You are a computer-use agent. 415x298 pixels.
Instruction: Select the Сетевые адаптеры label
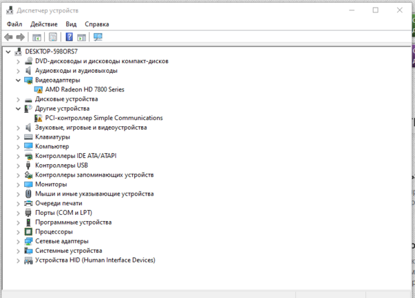tap(62, 241)
